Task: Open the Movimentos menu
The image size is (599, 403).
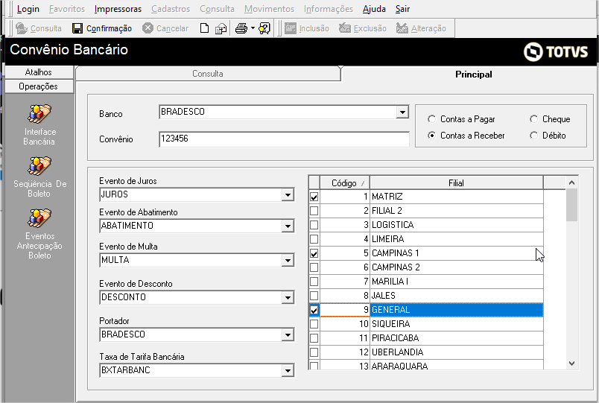Action: 269,9
